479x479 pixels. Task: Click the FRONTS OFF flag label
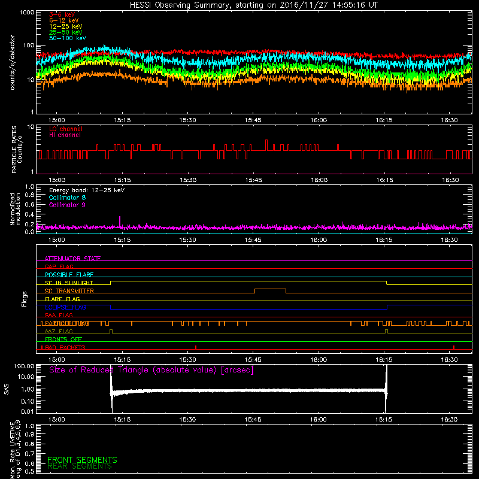pos(63,339)
